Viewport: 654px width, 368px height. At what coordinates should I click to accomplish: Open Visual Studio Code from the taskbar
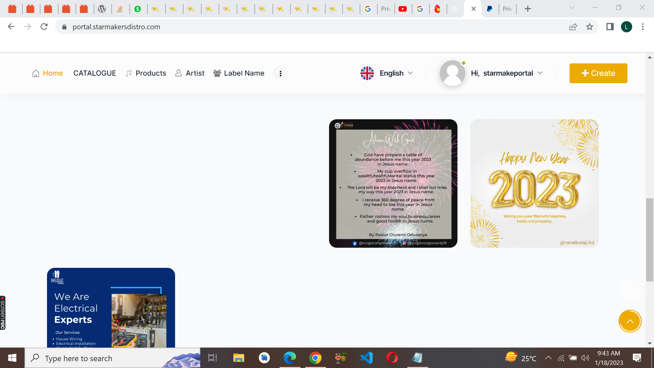[x=367, y=358]
